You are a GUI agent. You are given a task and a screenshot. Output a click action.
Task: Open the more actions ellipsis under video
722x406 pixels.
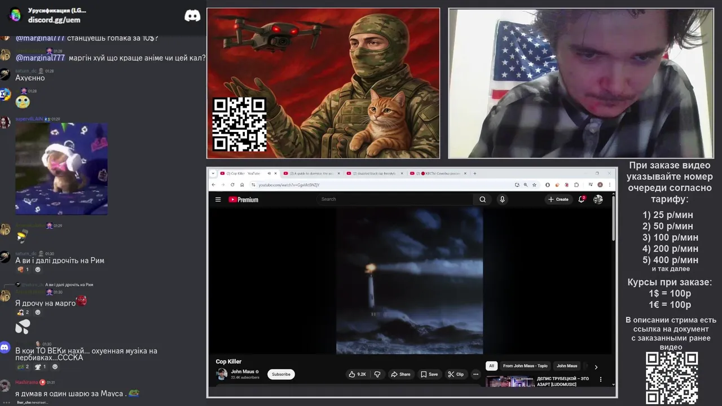tap(476, 374)
